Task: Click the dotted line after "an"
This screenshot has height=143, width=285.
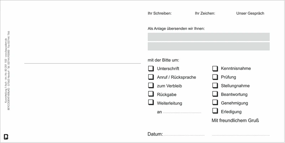Action: (x=182, y=113)
